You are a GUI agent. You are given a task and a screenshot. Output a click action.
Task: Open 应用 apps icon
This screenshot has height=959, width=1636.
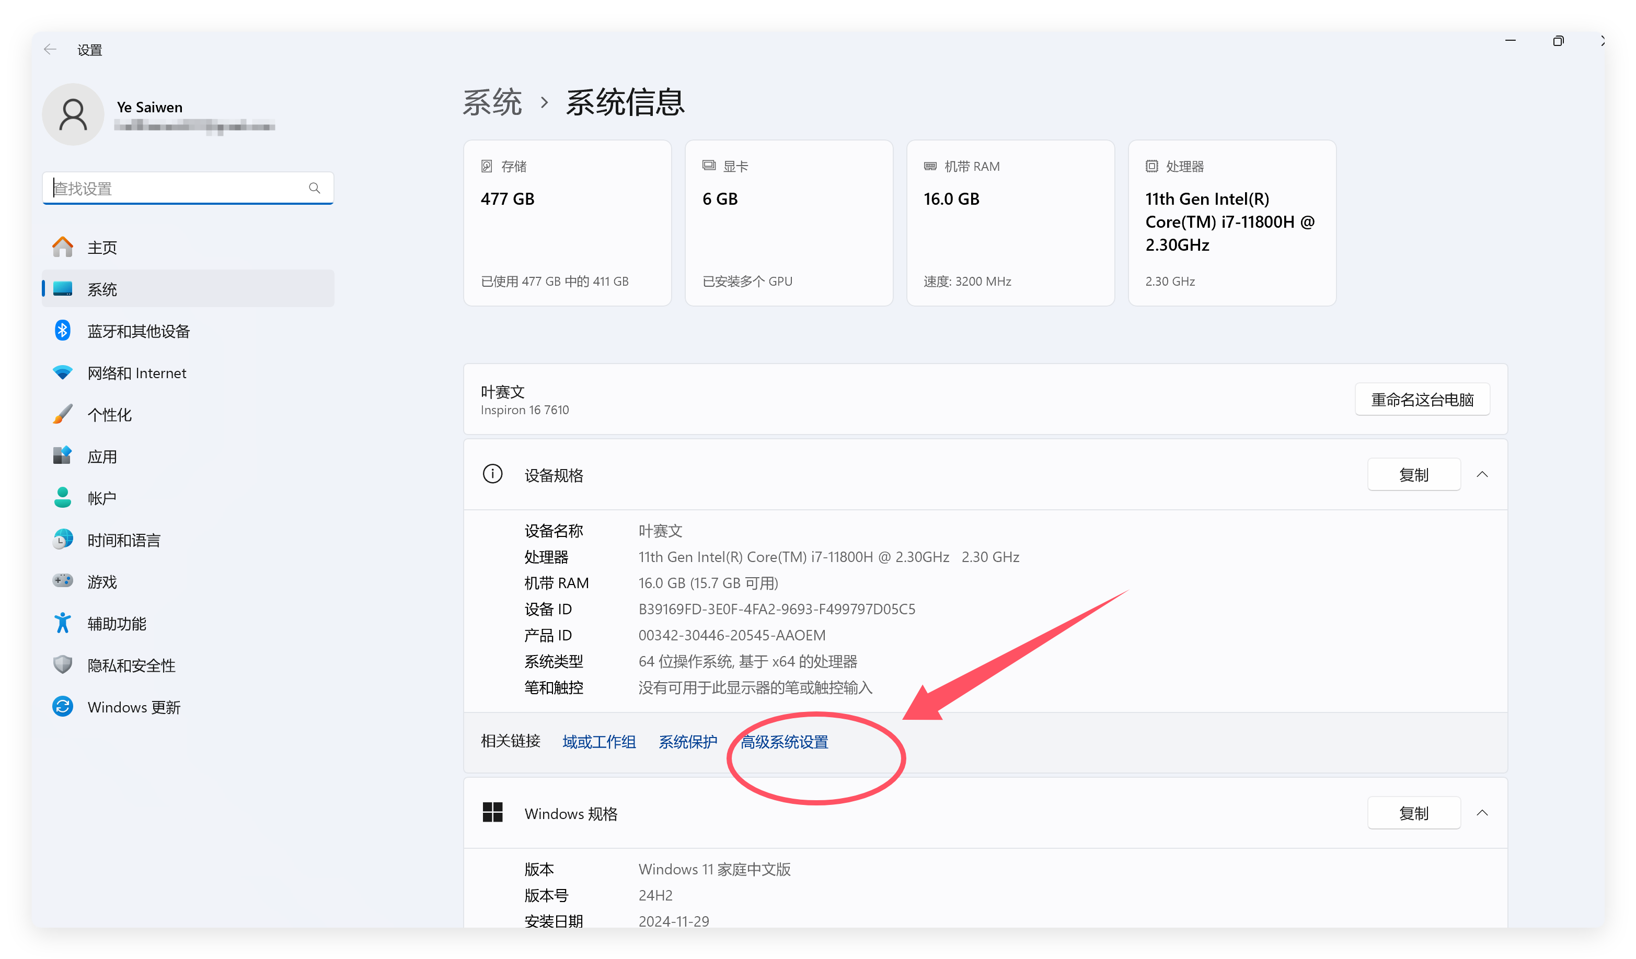point(63,455)
